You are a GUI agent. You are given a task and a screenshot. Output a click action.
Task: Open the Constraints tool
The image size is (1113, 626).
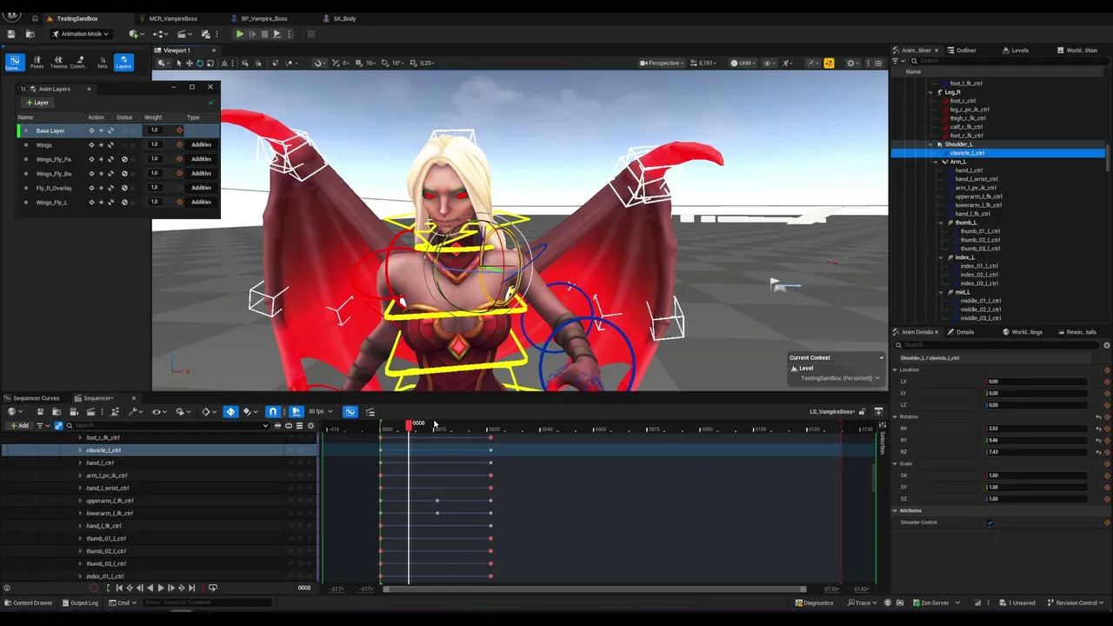[79, 63]
